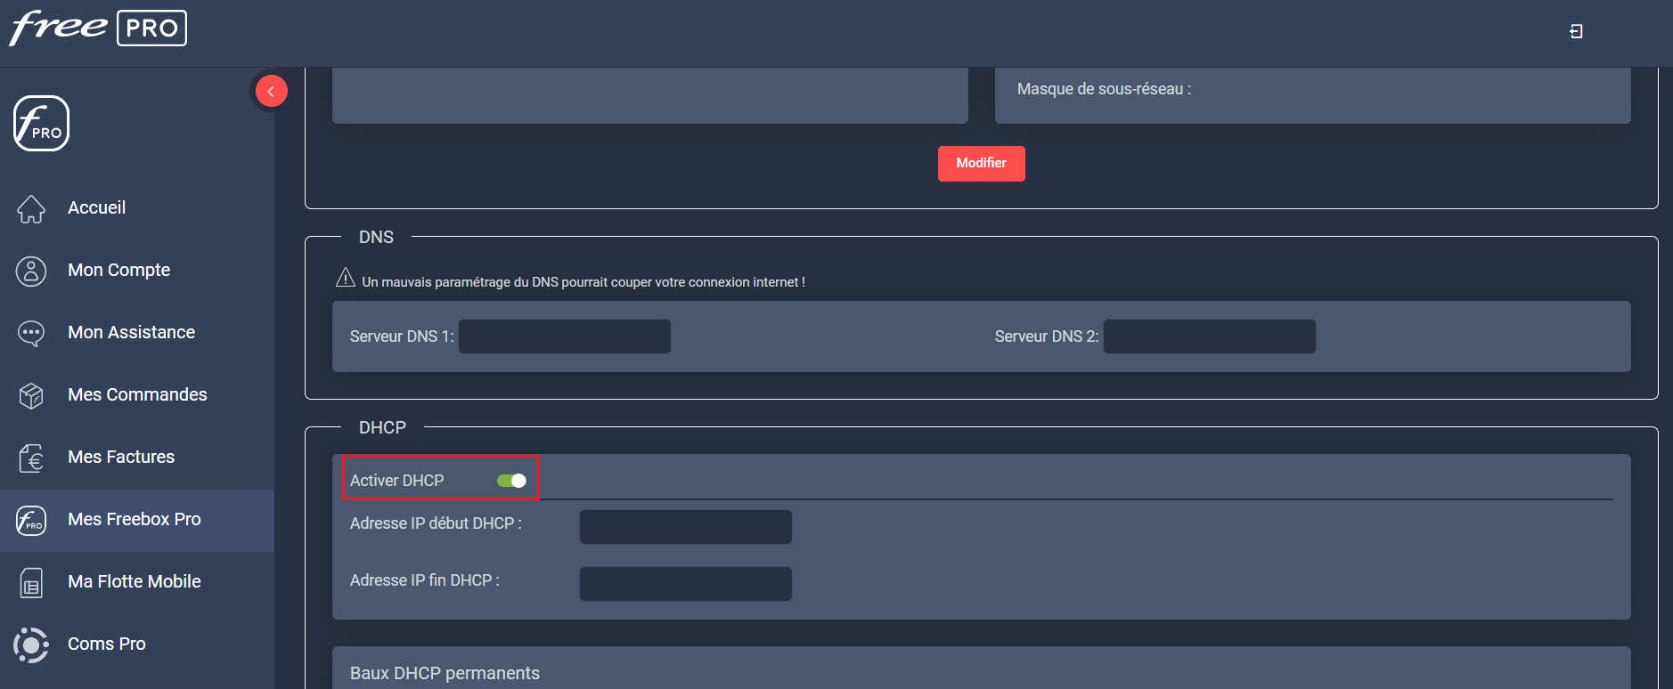Click the Baux DHCP permanents heading

[445, 673]
